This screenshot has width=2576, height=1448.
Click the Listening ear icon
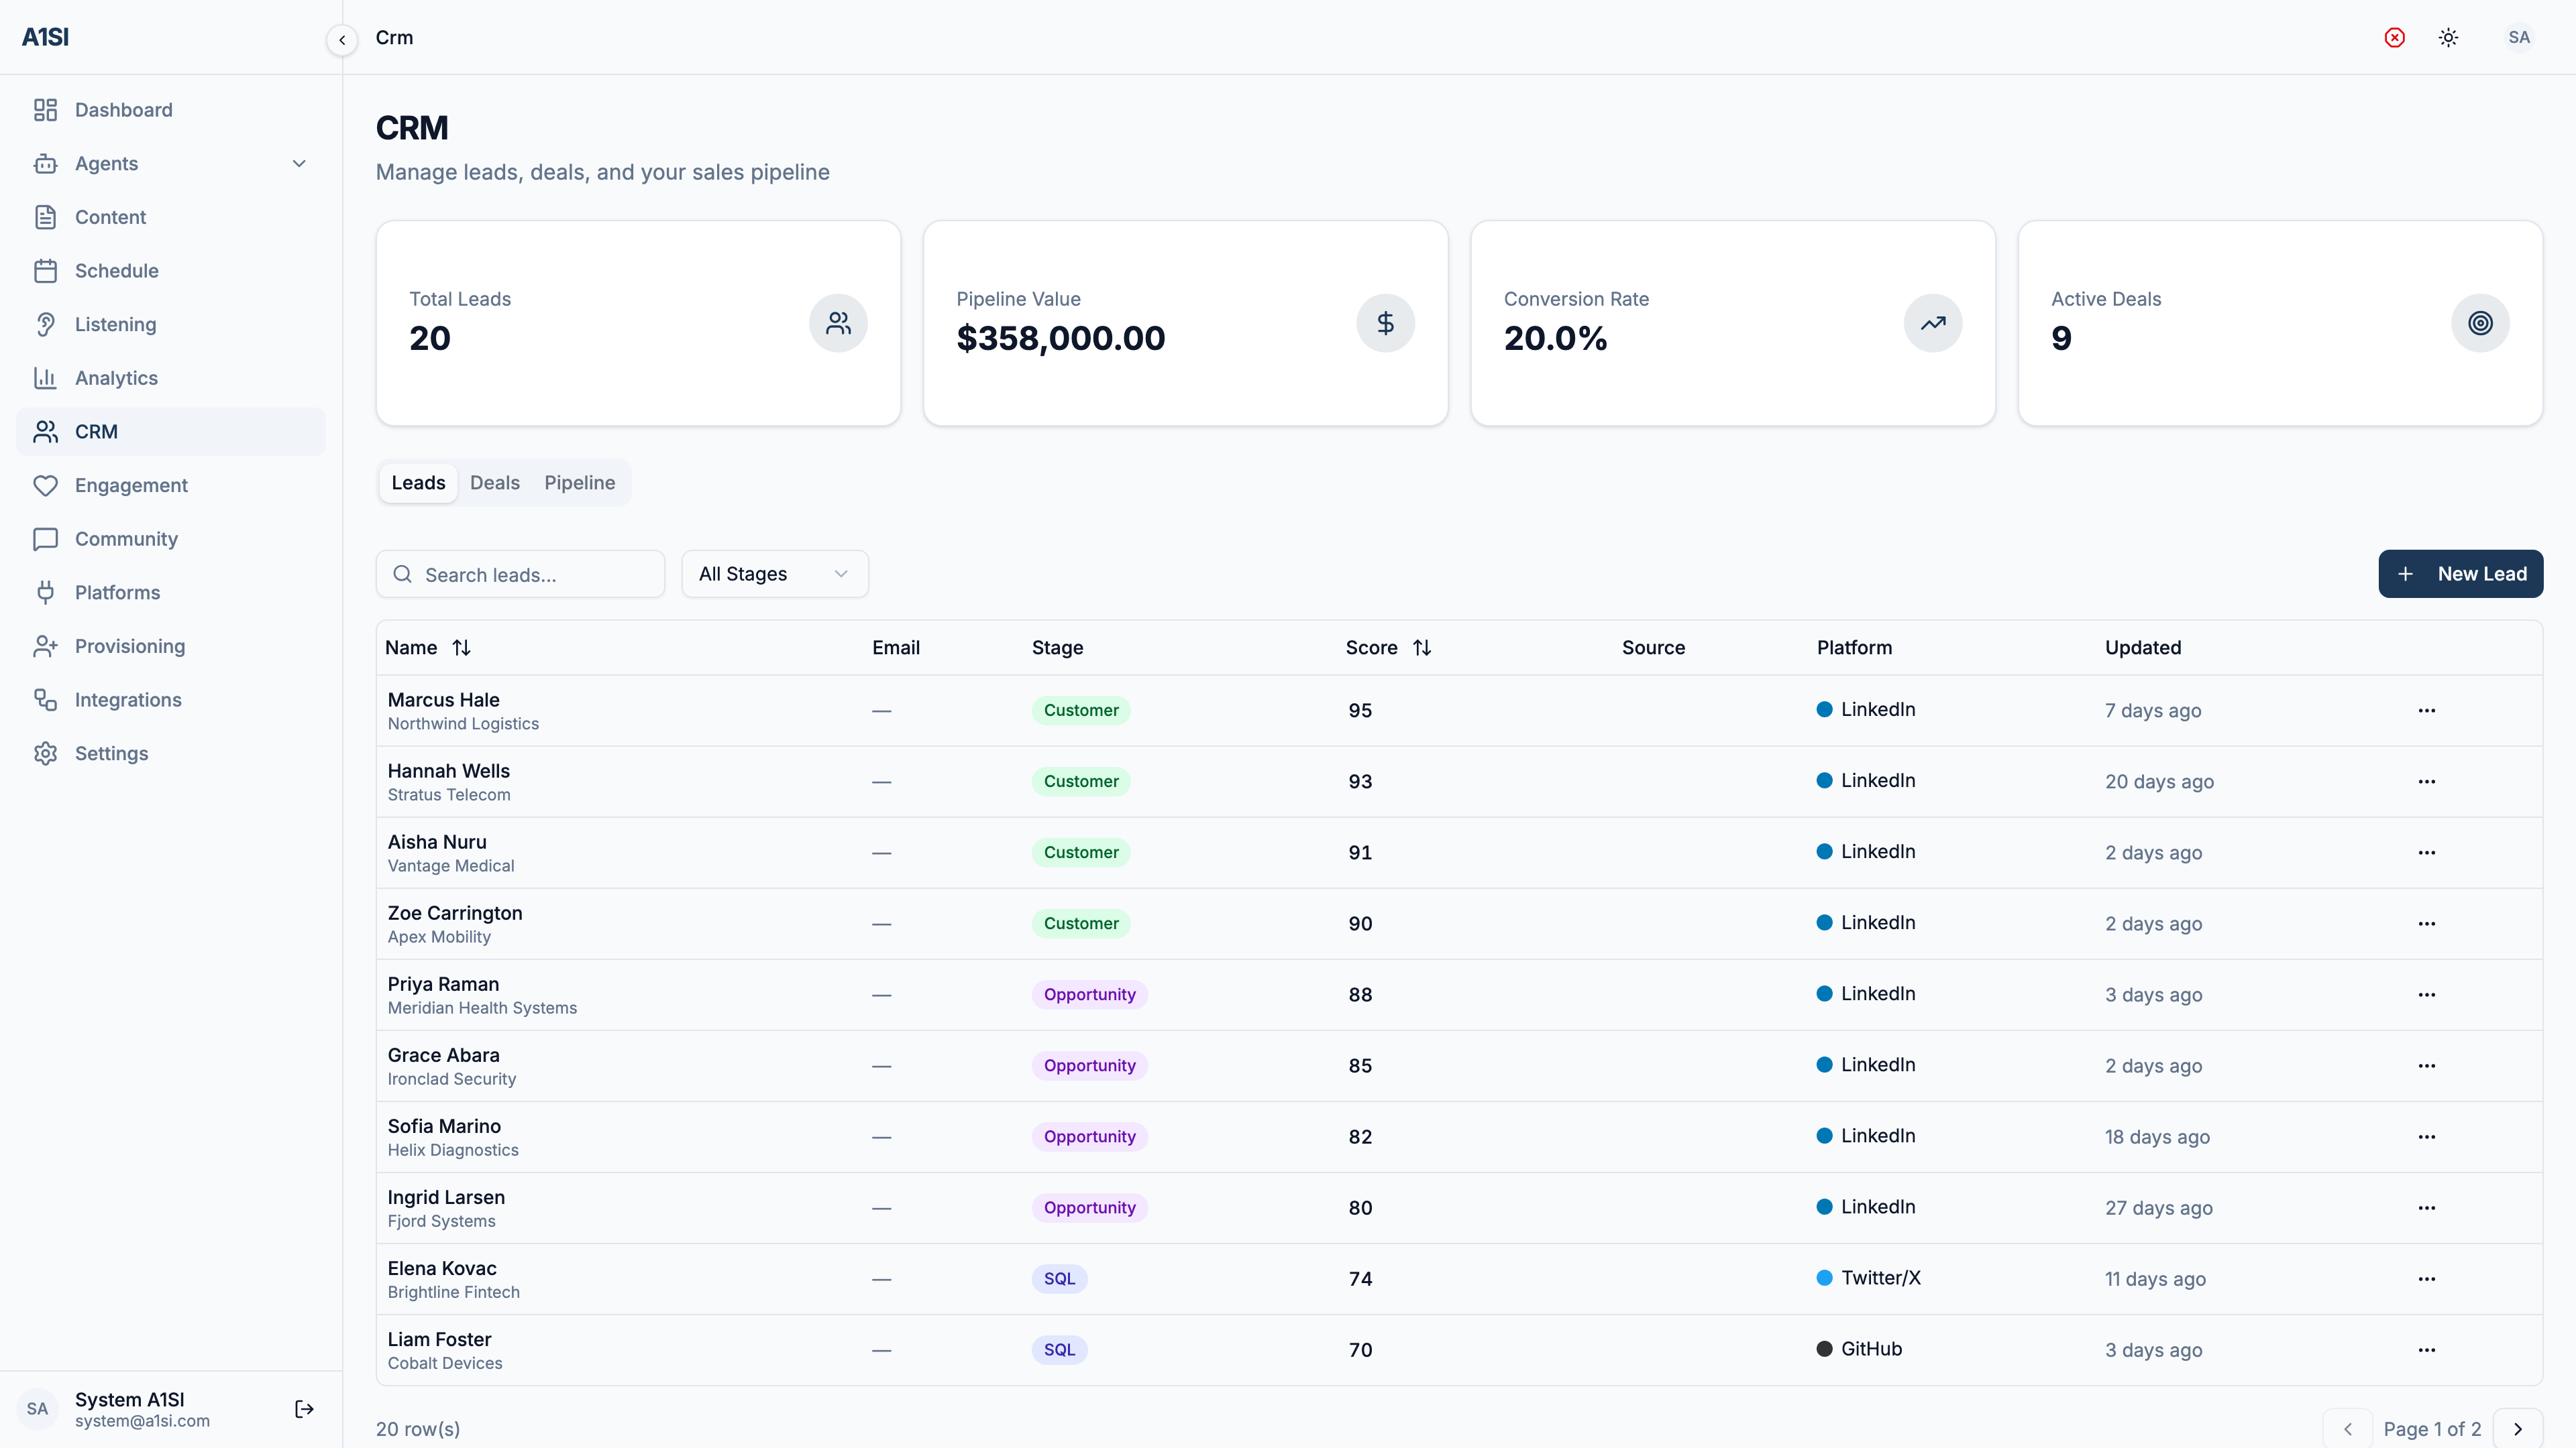[45, 324]
